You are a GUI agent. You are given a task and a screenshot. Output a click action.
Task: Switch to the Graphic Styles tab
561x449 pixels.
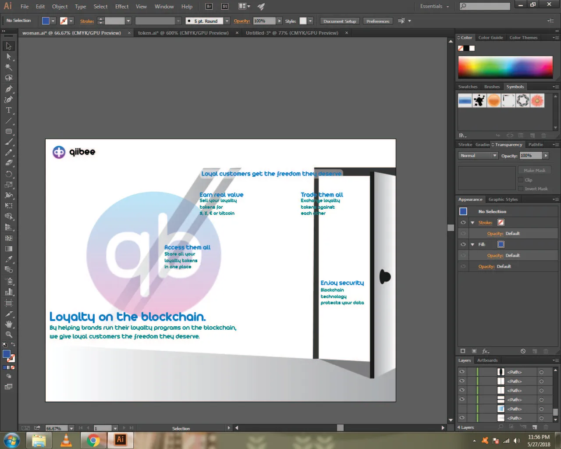[x=503, y=200]
